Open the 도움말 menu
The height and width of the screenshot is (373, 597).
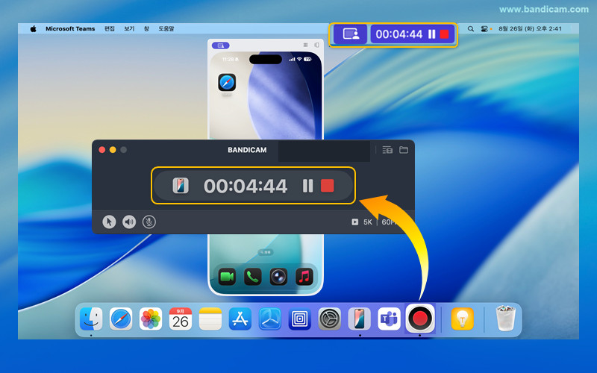[x=166, y=28]
